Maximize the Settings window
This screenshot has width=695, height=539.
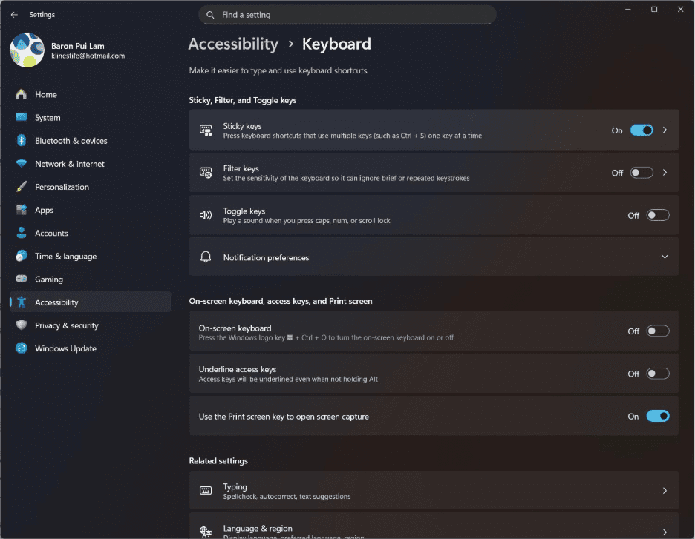[x=653, y=10]
